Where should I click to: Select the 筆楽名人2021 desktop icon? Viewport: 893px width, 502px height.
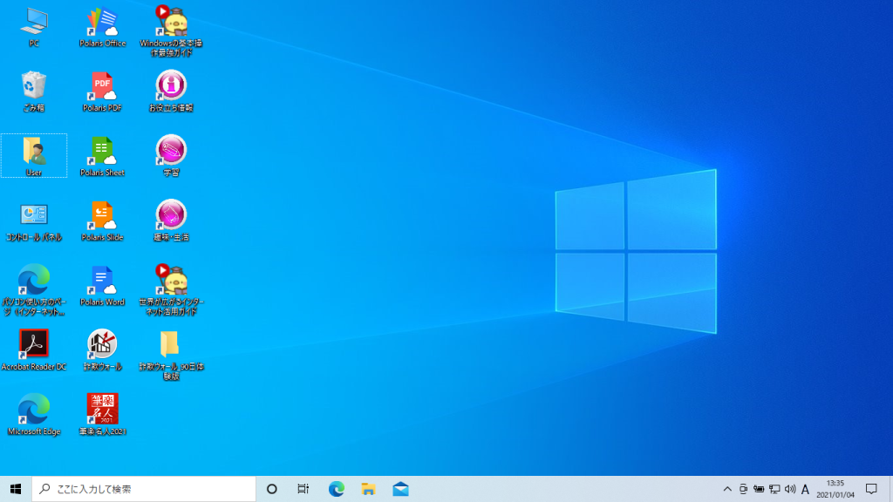point(103,410)
